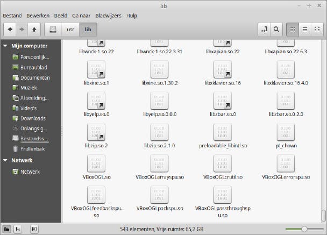Show tree view in the sidebar
327x235 pixels.
coord(18,229)
